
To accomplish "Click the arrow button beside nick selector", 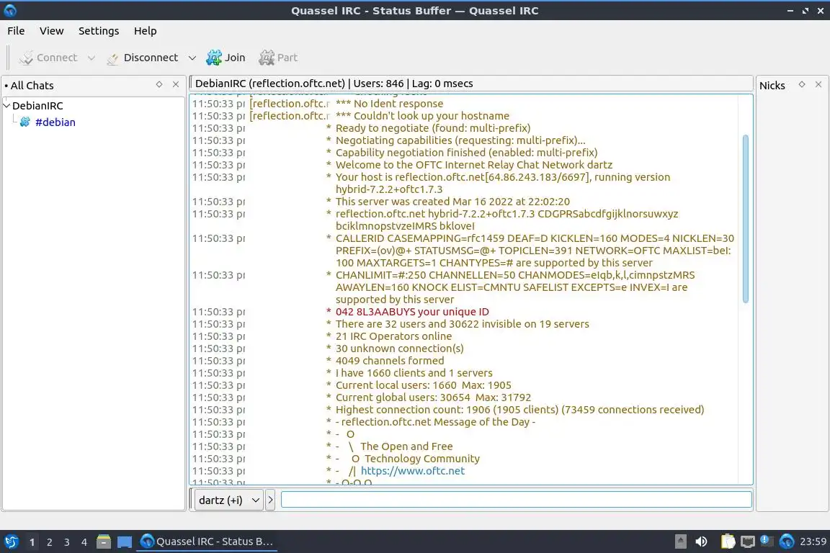I will (x=270, y=500).
